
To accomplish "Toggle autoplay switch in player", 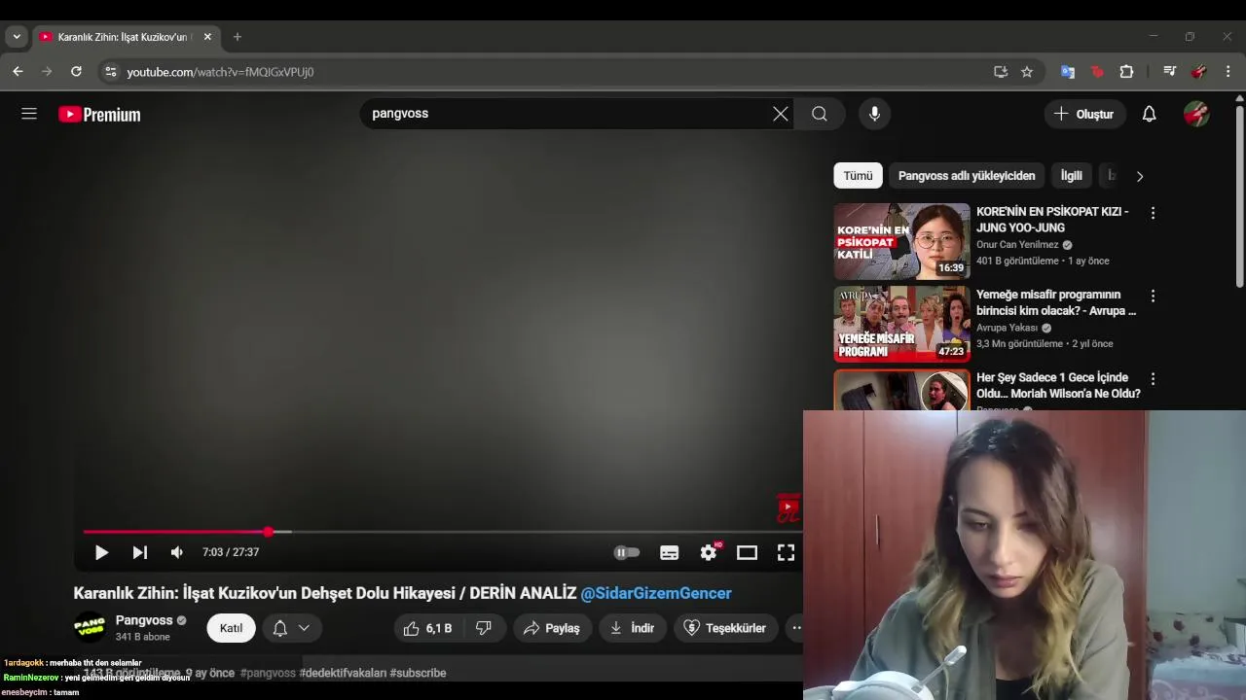I will pos(627,552).
